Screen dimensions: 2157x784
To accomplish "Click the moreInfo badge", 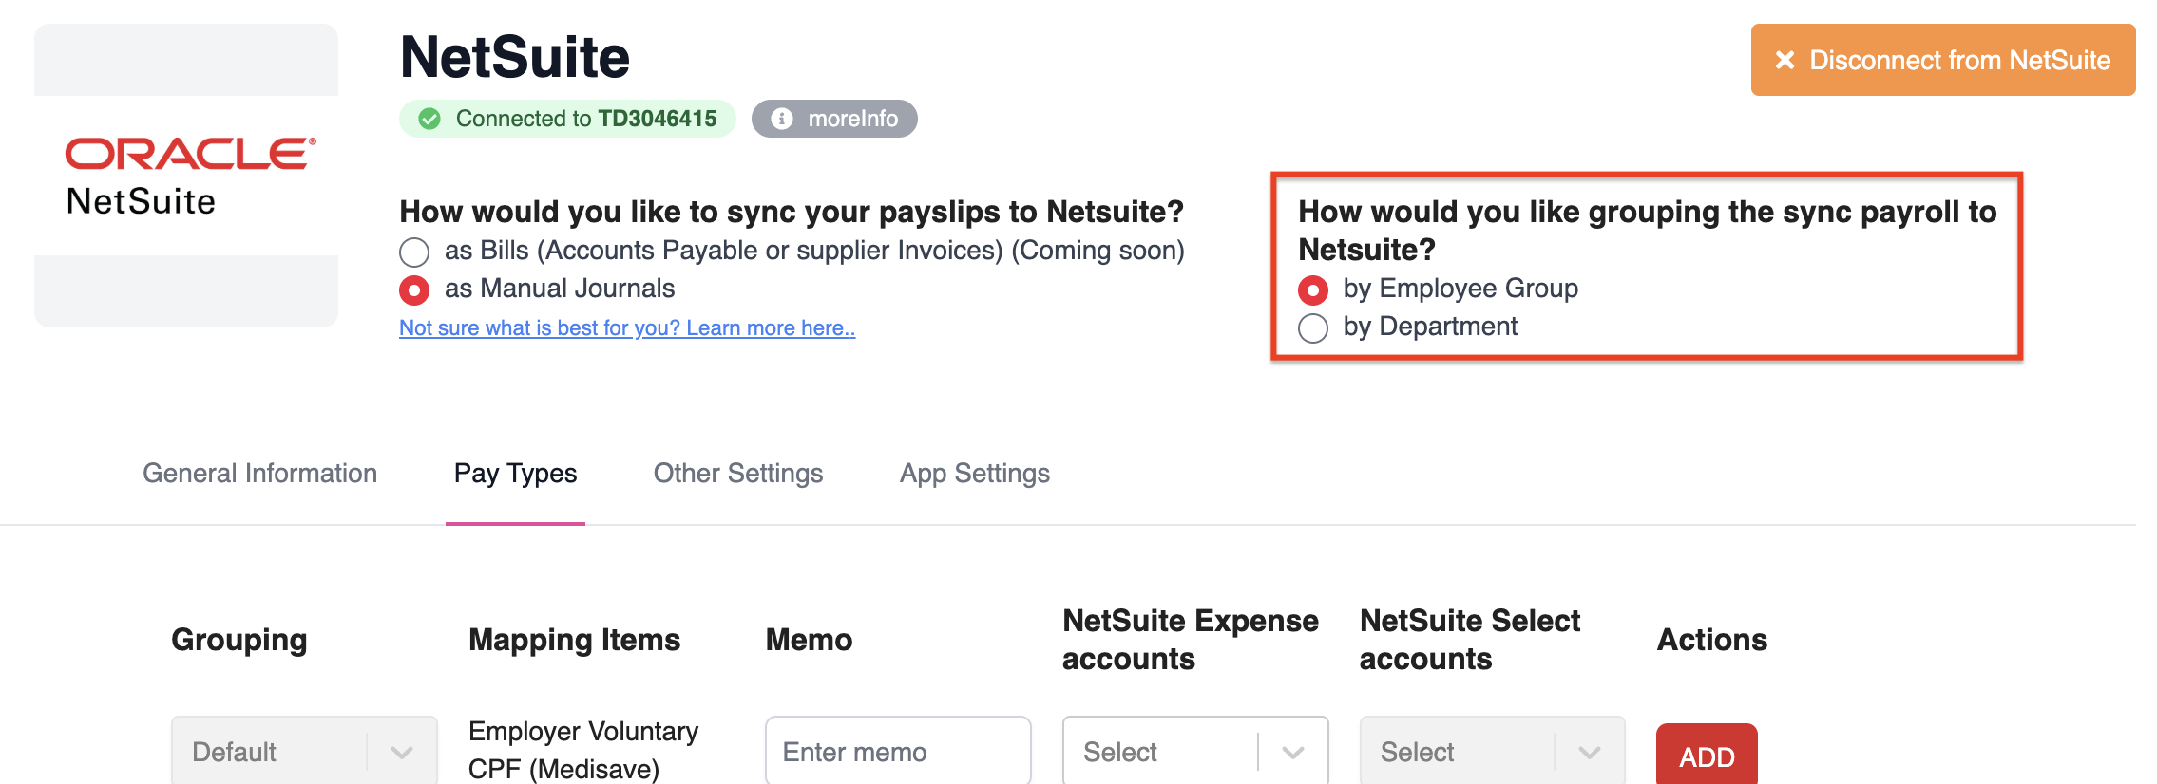I will (834, 119).
